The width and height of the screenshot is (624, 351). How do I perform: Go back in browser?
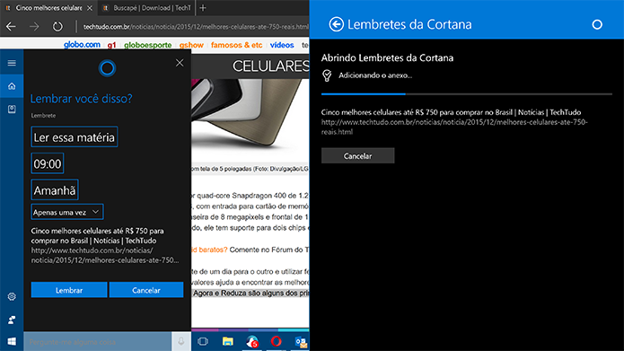click(11, 27)
